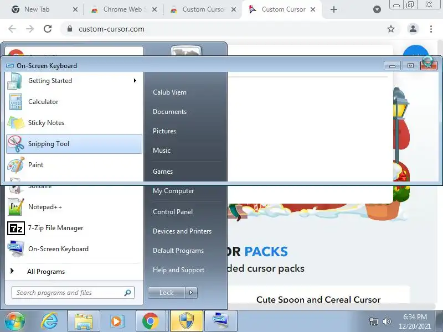Click the Lock button
Image resolution: width=443 pixels, height=332 pixels.
pyautogui.click(x=167, y=293)
